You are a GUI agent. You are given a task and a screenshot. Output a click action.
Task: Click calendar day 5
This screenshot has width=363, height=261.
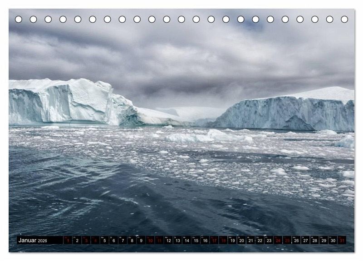(104, 241)
